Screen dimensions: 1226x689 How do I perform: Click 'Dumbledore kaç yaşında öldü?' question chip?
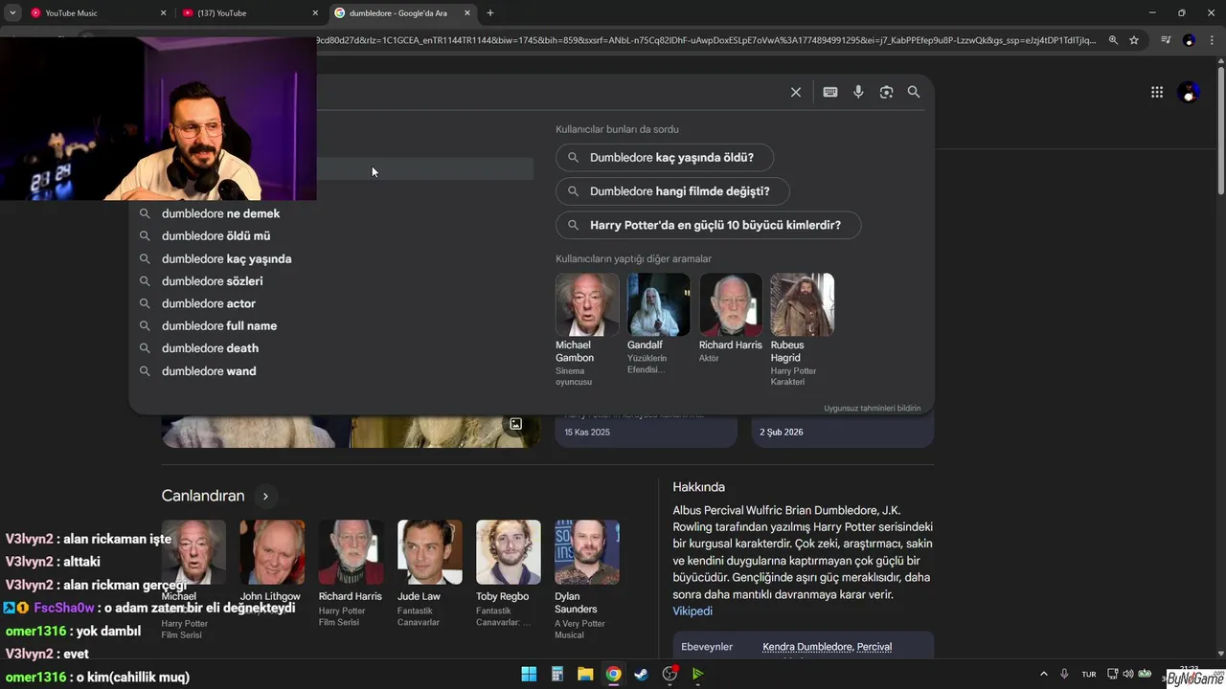tap(665, 157)
